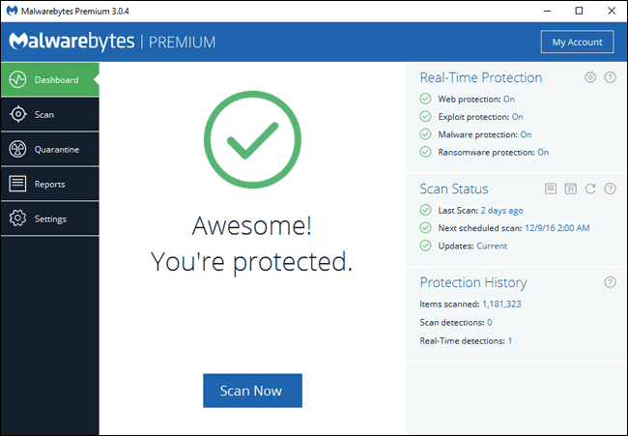
Task: Start a scan with Scan Now
Action: [x=252, y=391]
